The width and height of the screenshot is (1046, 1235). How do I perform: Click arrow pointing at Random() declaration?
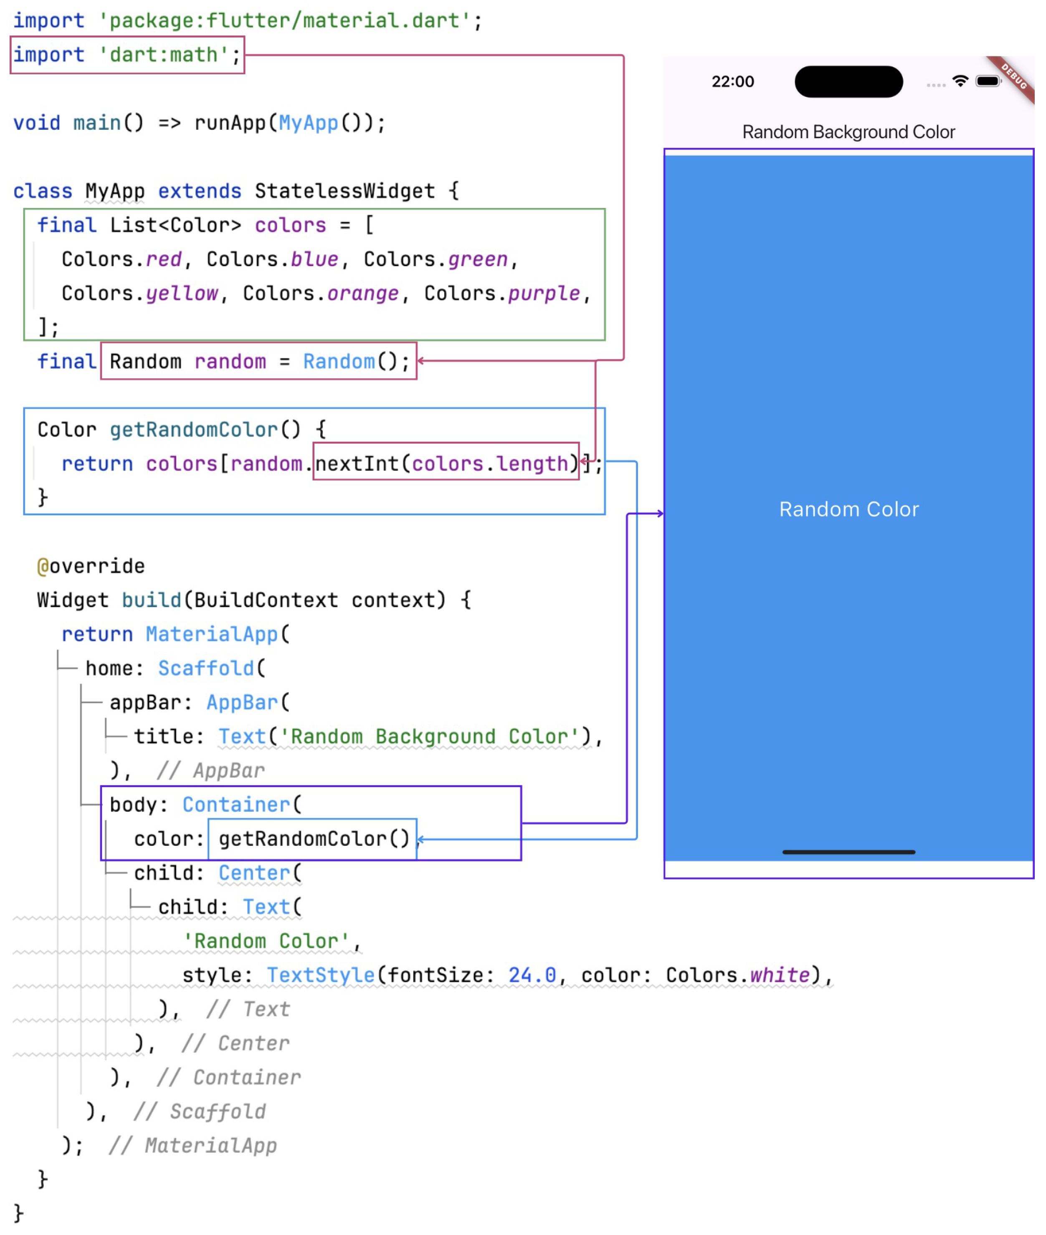[x=422, y=360]
